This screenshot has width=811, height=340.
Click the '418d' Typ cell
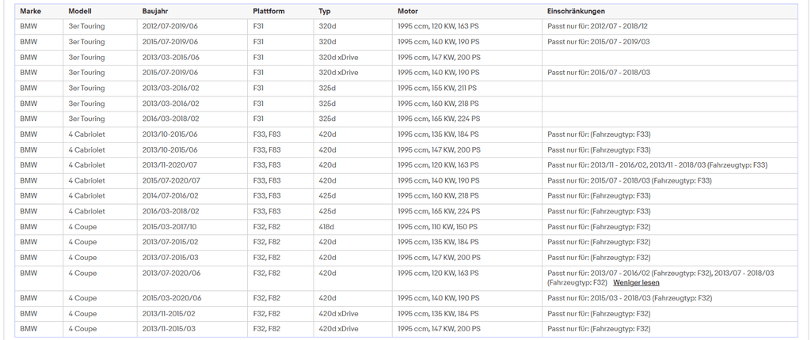327,227
